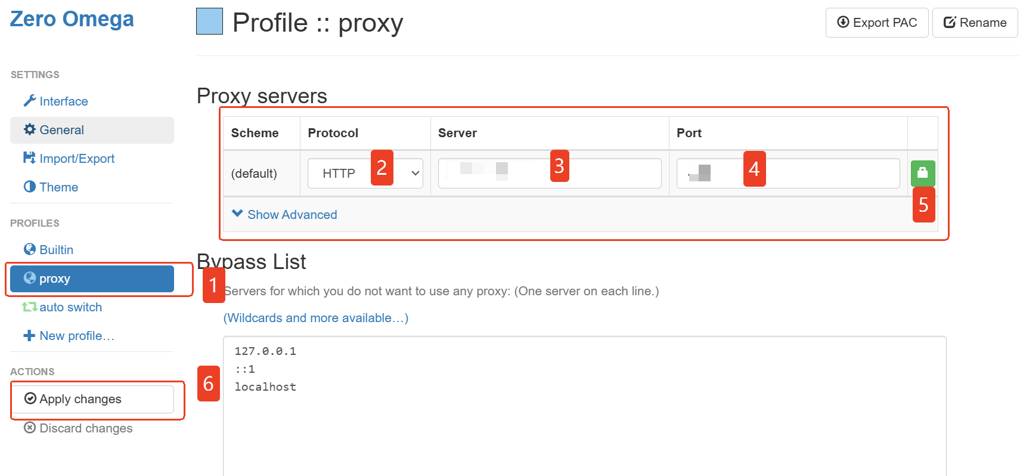Image resolution: width=1020 pixels, height=476 pixels.
Task: Open the Wildcards and more available link
Action: tap(316, 318)
